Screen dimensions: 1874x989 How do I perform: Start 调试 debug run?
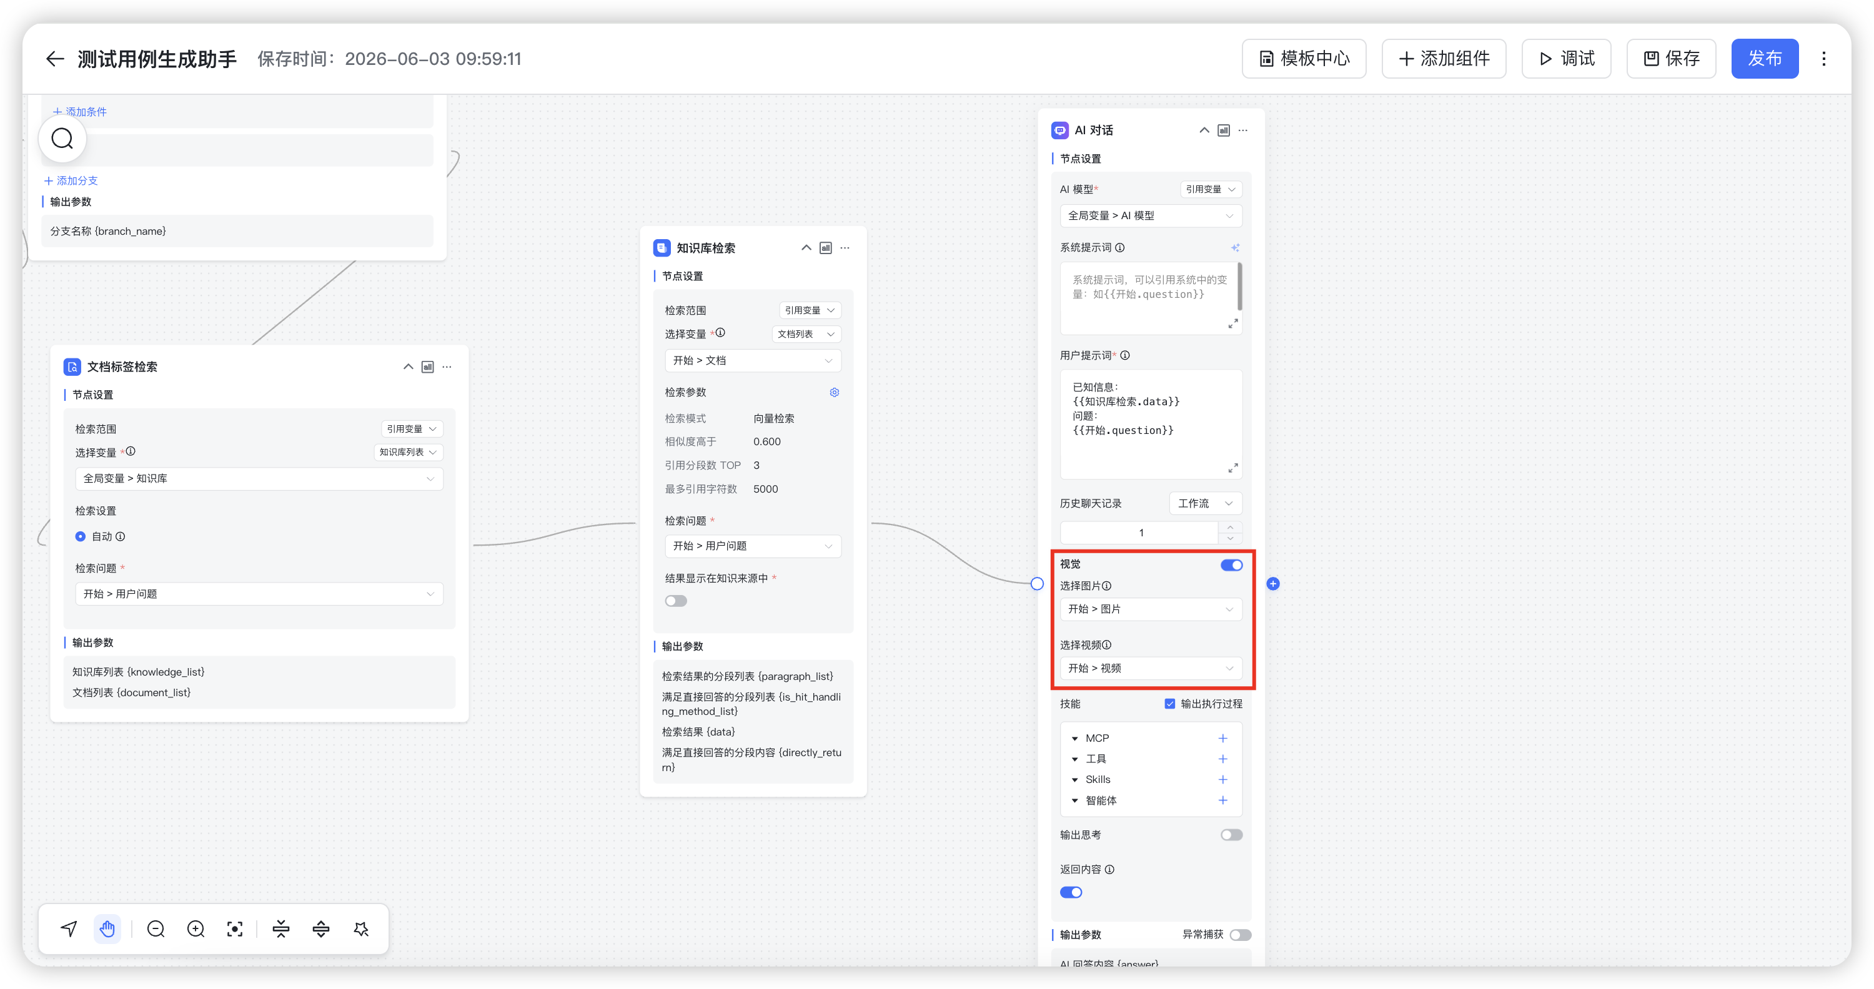(1566, 59)
